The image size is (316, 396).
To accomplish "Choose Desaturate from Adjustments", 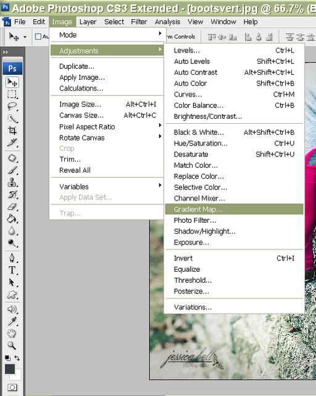I will (235, 154).
